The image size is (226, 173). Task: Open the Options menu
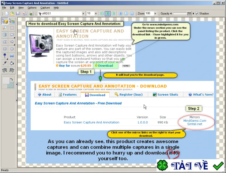click(x=32, y=8)
